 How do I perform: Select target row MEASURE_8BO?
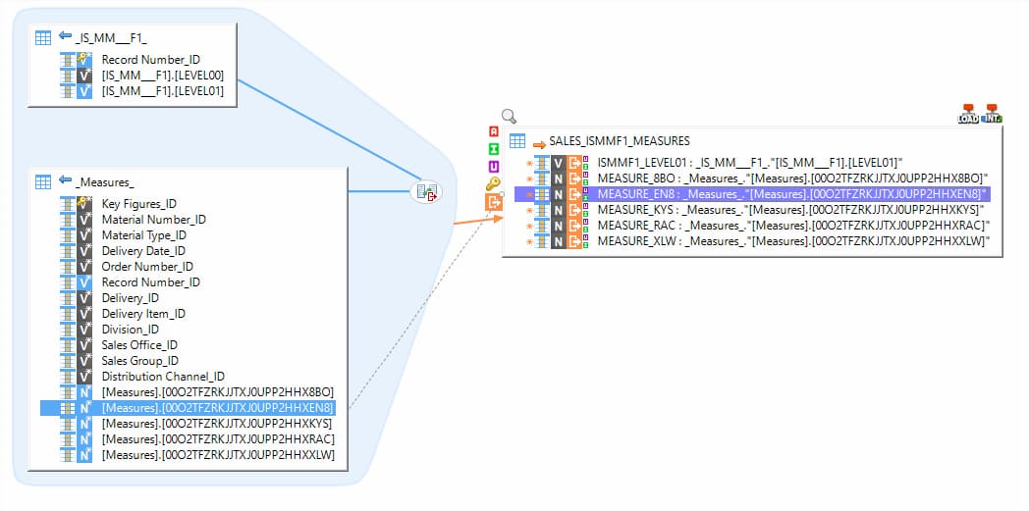pyautogui.click(x=792, y=179)
